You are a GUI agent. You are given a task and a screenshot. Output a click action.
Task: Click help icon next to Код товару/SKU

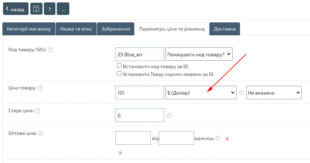click(50, 50)
